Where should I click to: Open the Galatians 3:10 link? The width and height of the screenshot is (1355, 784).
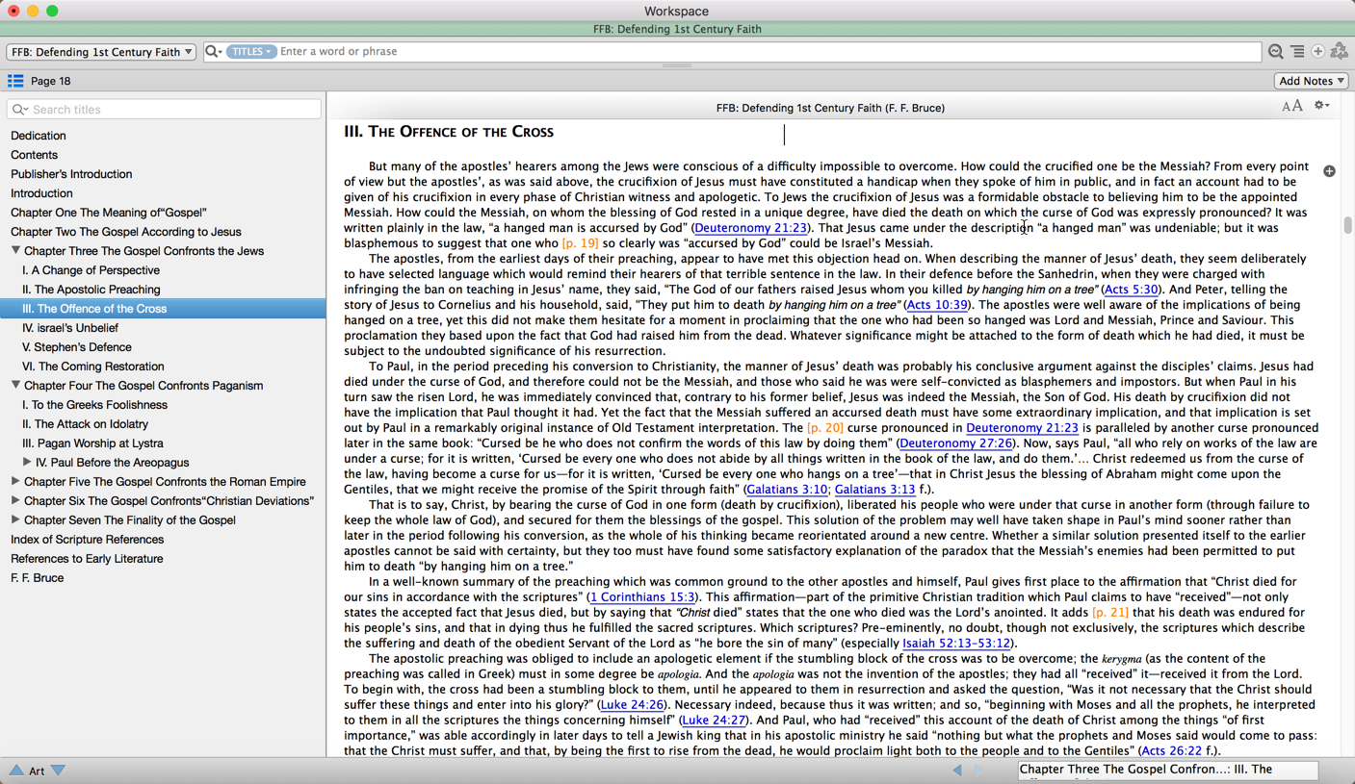pyautogui.click(x=787, y=490)
